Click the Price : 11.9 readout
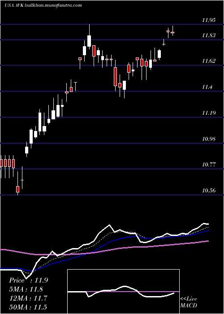Screen dimensions: 224x314 pos(28,280)
